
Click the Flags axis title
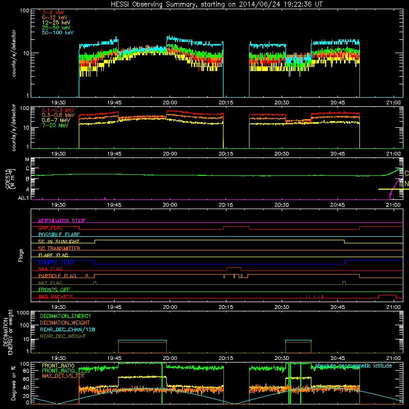point(21,255)
